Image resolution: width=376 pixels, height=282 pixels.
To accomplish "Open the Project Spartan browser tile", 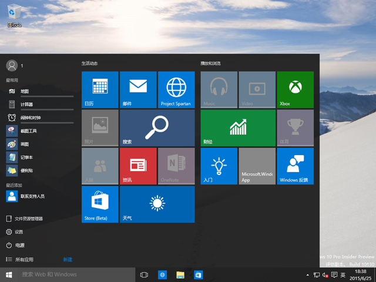I will point(176,90).
